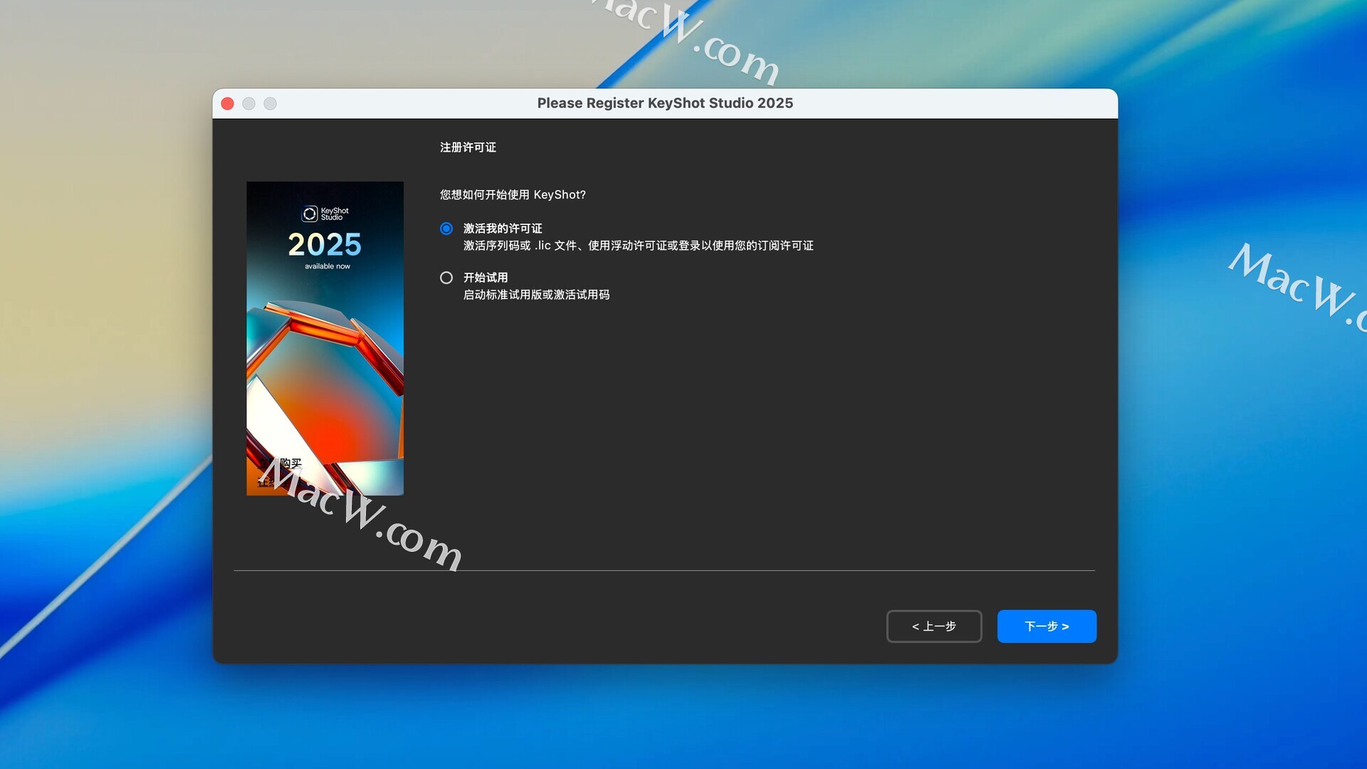Go back with the < 上一步 button

934,627
